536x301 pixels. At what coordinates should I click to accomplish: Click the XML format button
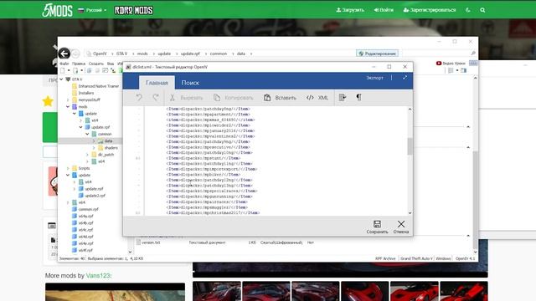(x=317, y=98)
